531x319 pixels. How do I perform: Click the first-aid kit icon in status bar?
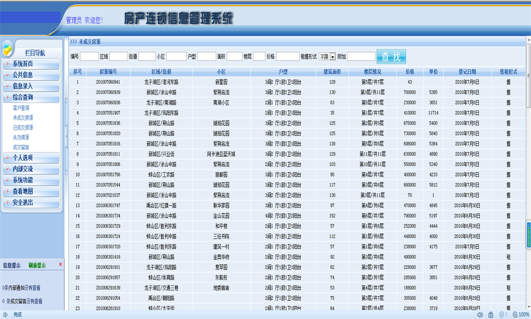[491, 315]
